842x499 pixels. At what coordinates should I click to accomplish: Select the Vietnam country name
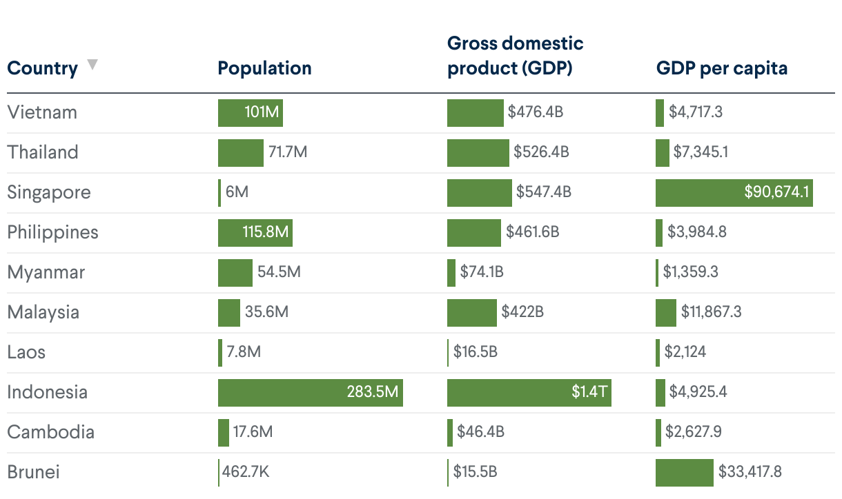click(42, 112)
